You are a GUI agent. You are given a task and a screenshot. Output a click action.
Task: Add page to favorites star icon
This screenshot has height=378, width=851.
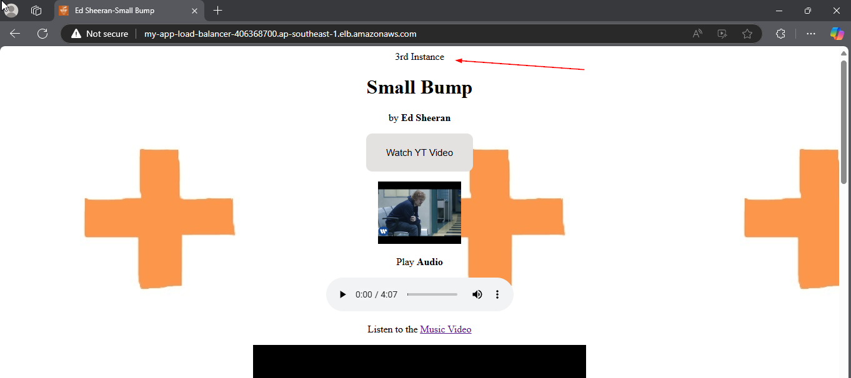747,34
